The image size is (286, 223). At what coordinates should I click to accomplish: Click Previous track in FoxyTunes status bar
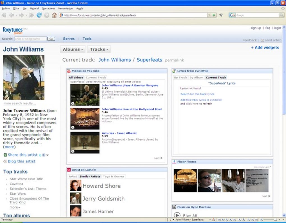click(219, 220)
